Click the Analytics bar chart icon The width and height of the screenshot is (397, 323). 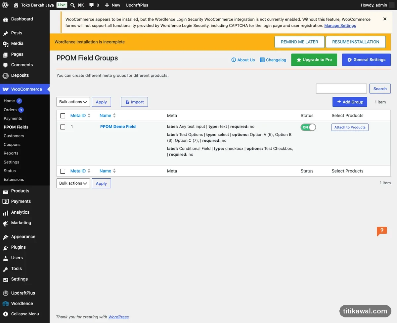click(6, 212)
